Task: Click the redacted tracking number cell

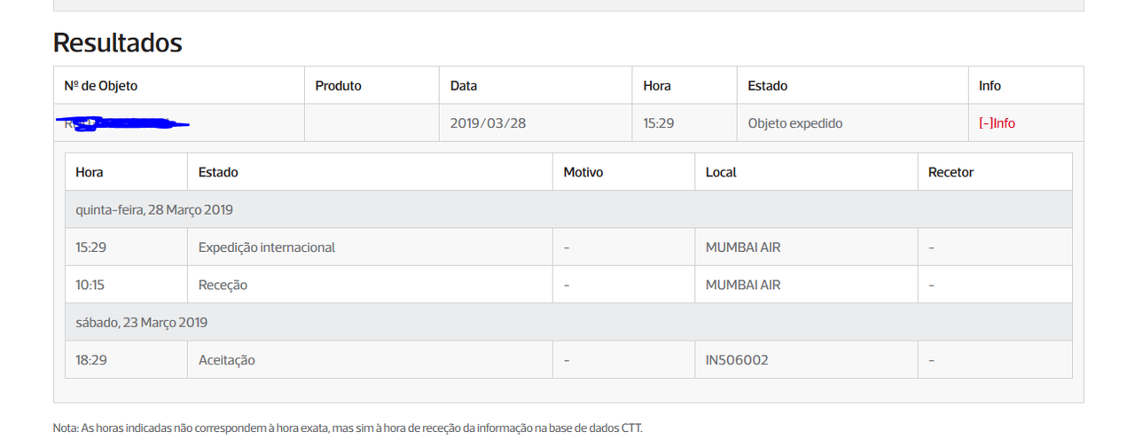Action: 179,123
